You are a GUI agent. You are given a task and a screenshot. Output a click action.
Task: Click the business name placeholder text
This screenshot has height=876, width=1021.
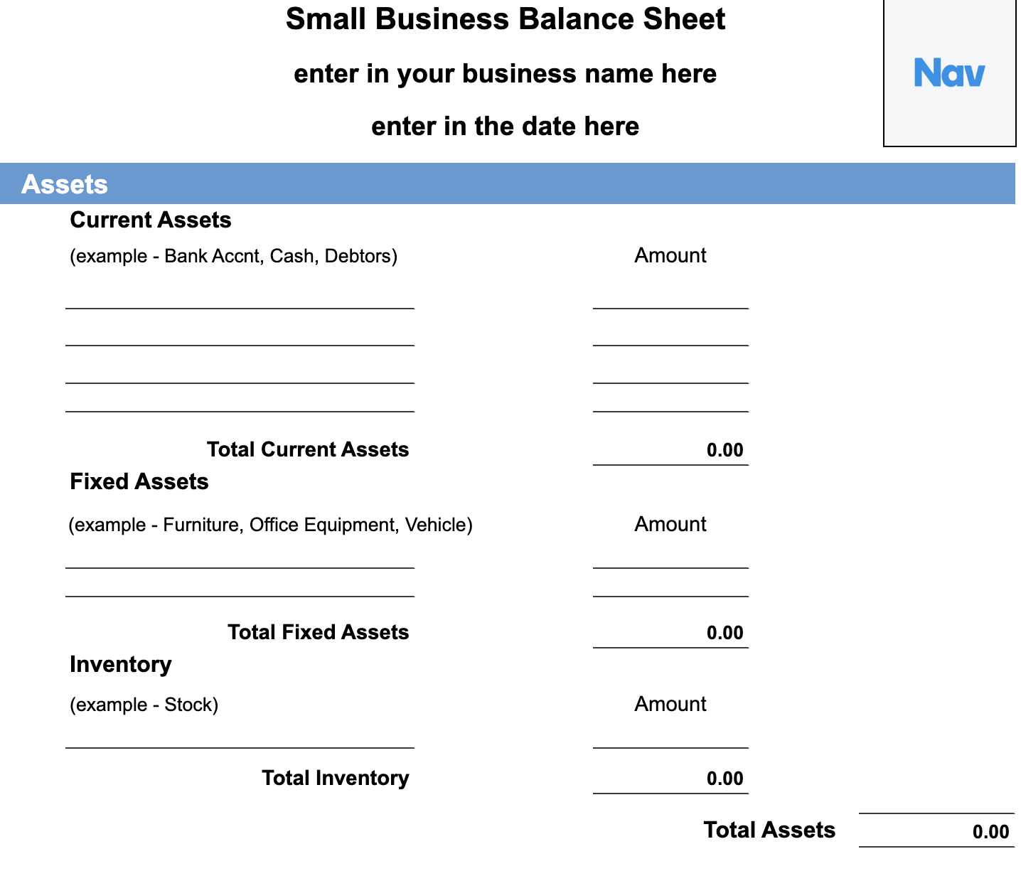[x=506, y=73]
